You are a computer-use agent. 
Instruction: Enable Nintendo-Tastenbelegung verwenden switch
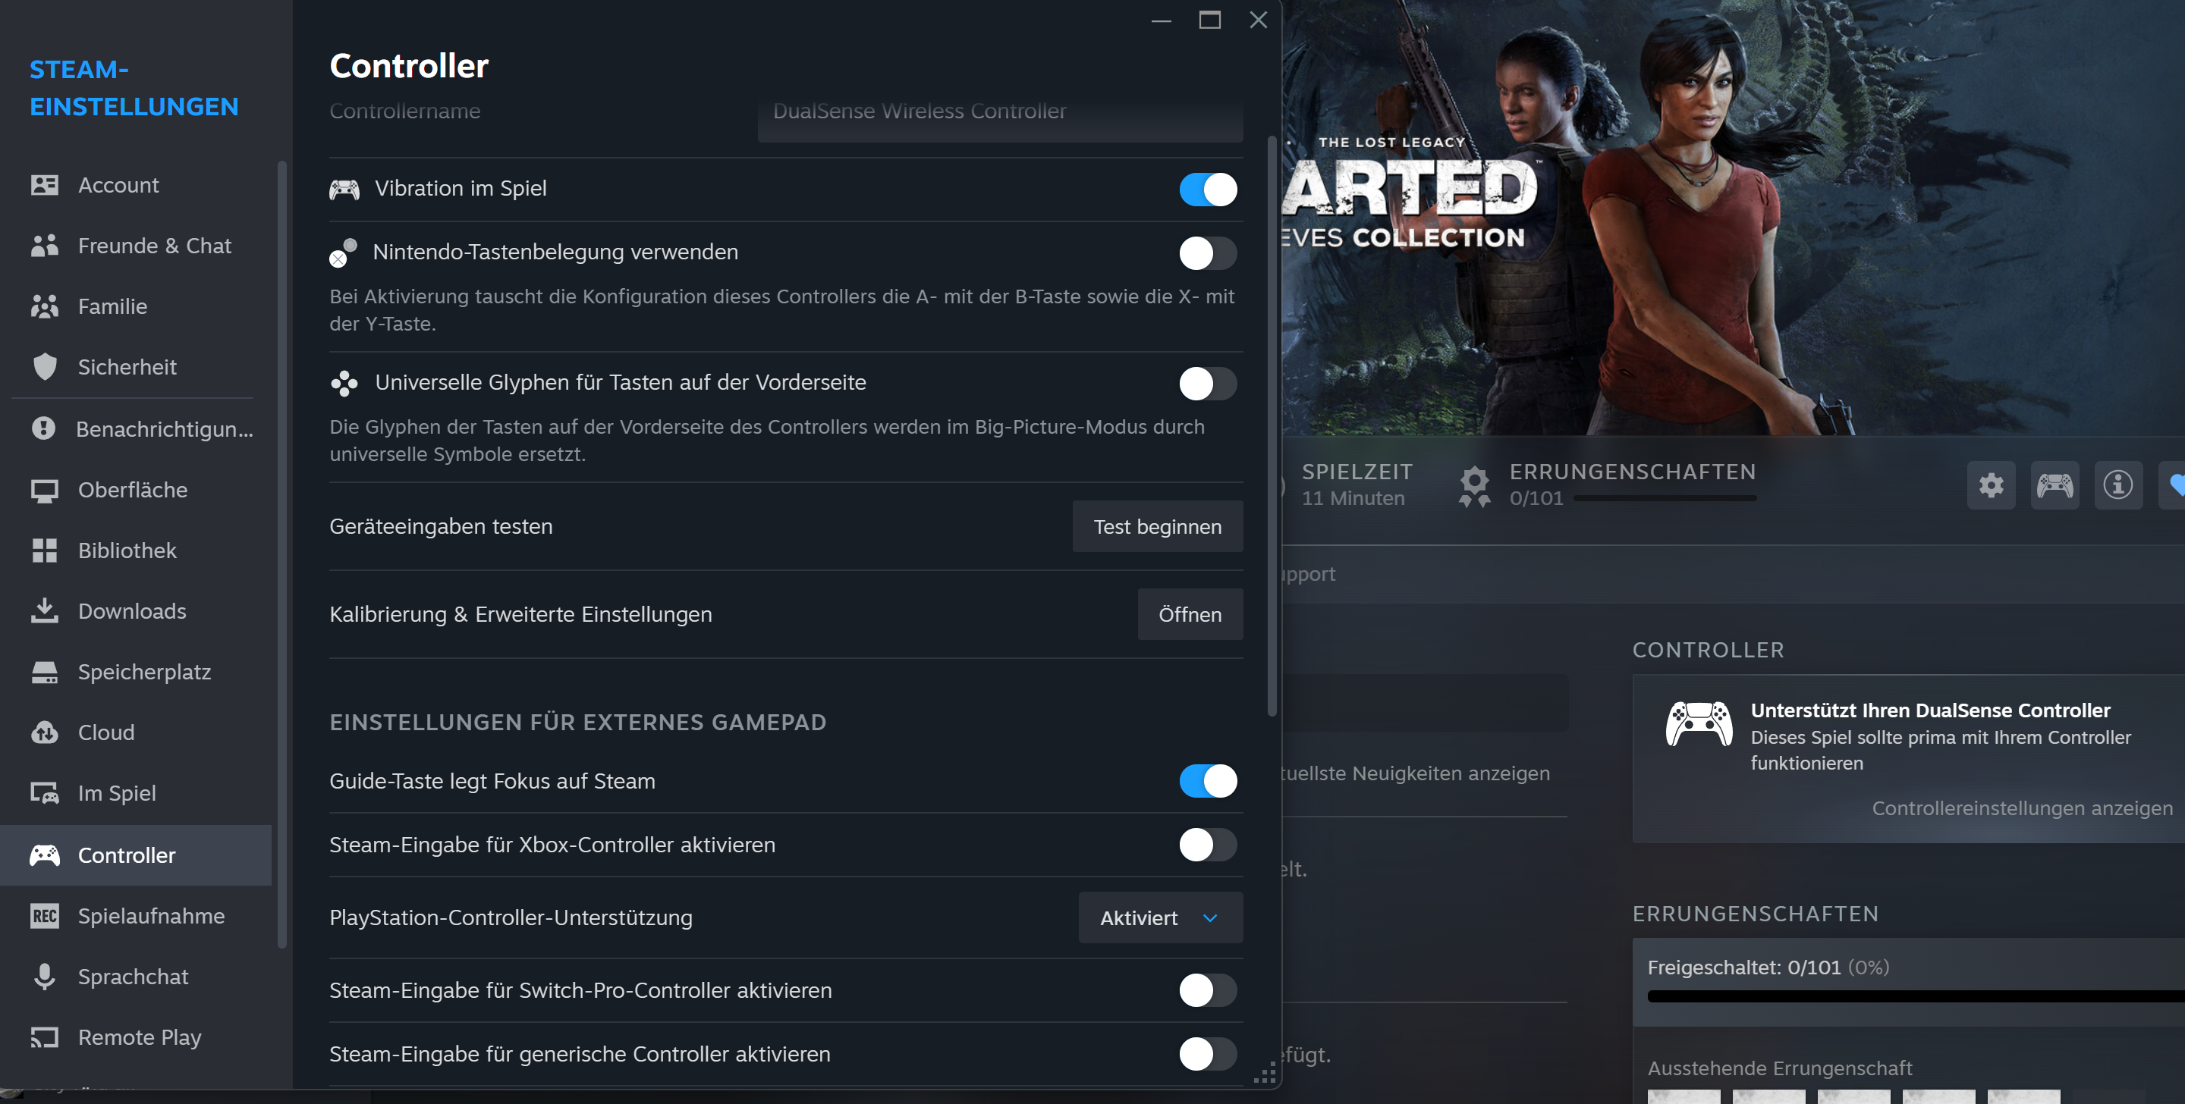click(x=1207, y=252)
